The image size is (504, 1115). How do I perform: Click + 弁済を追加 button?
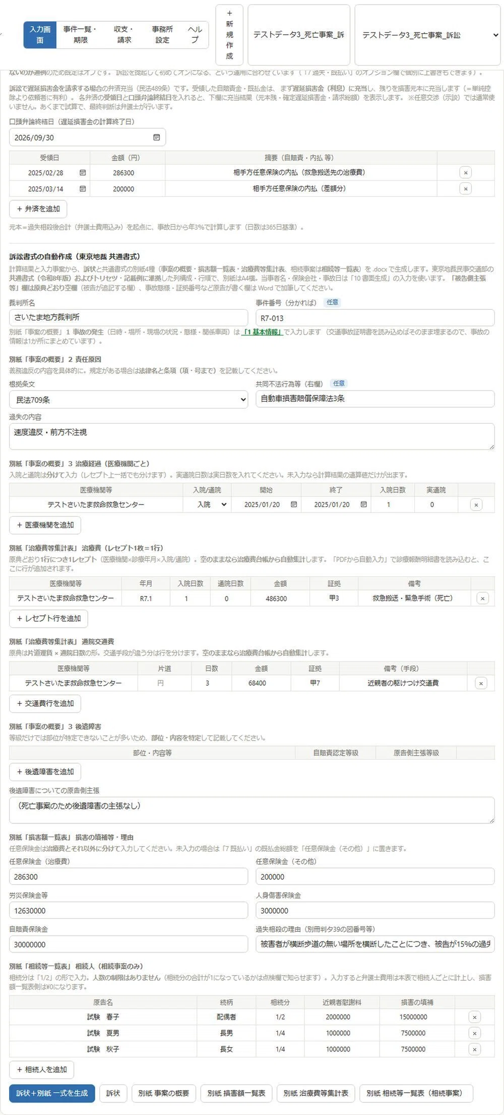[38, 209]
